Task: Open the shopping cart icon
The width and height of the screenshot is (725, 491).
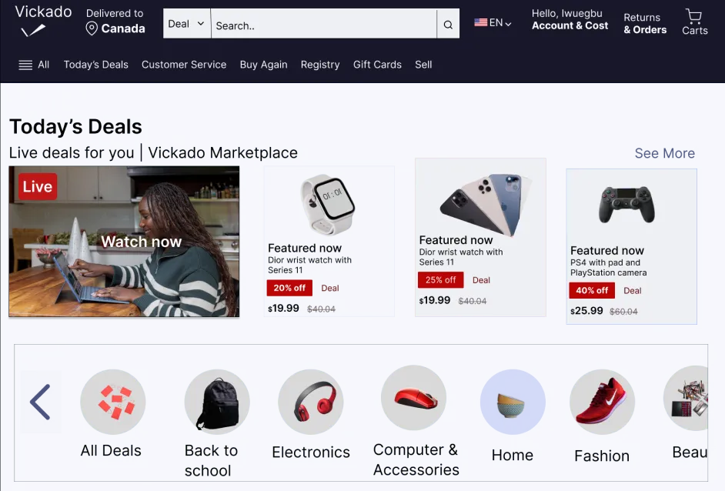Action: click(693, 16)
